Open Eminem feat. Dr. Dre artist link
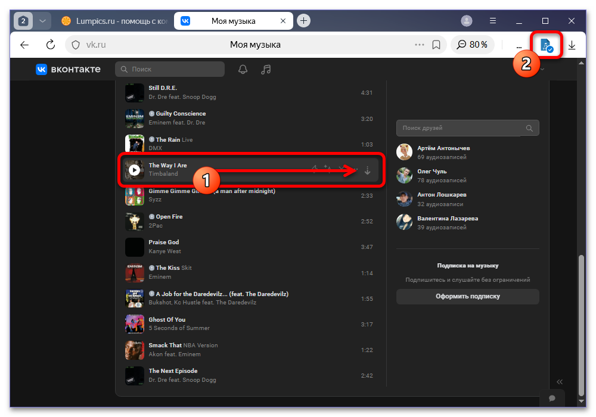The width and height of the screenshot is (596, 417). point(177,123)
